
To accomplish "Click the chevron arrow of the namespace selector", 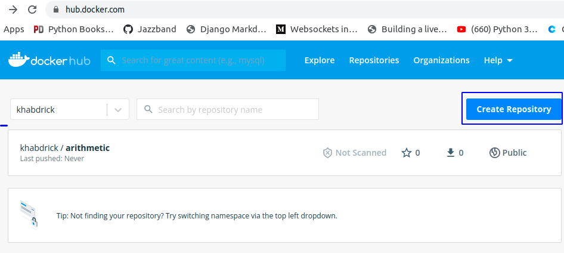I will (118, 110).
